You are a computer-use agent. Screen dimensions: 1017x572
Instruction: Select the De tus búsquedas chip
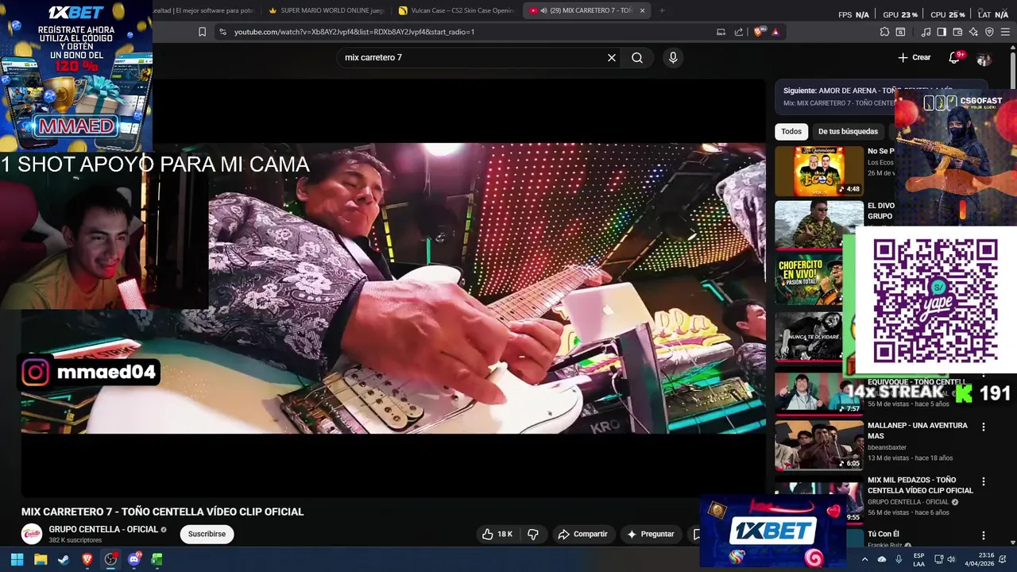click(x=848, y=131)
